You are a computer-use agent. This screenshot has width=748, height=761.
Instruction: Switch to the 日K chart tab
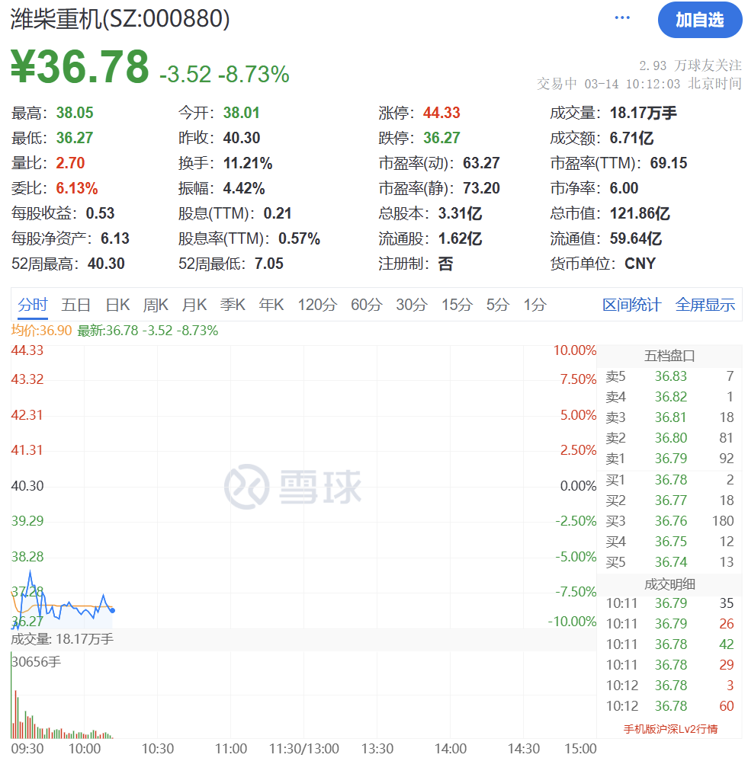[117, 305]
